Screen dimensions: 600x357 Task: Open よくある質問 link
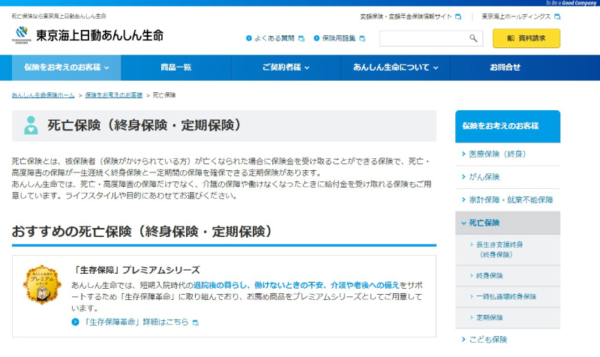[x=274, y=38]
